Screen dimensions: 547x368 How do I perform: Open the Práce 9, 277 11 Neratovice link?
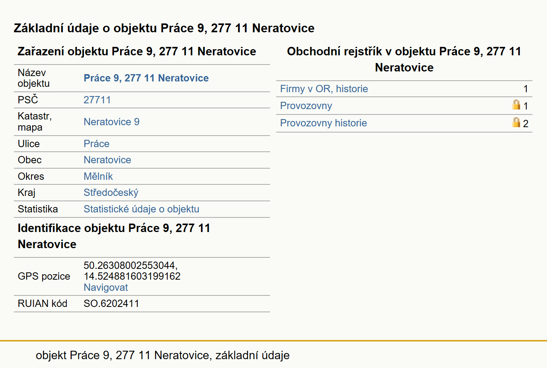(x=146, y=78)
